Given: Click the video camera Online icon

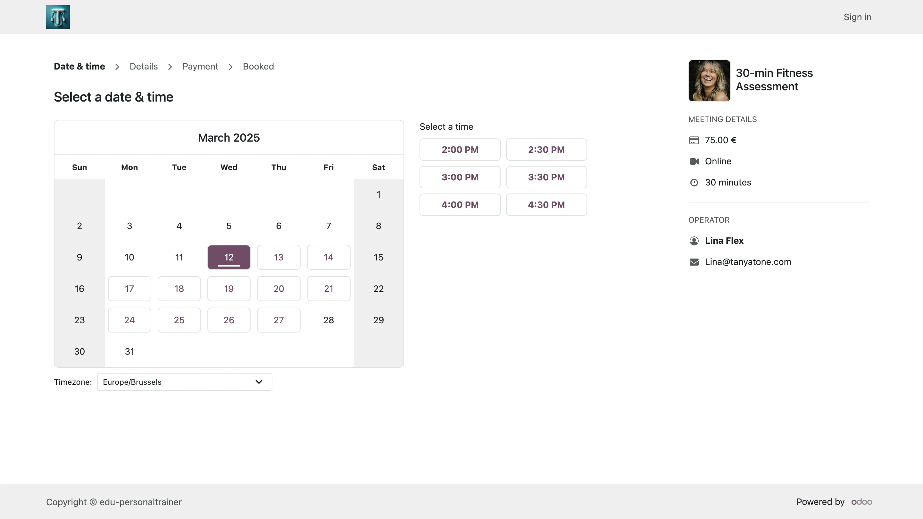Looking at the screenshot, I should pos(694,161).
